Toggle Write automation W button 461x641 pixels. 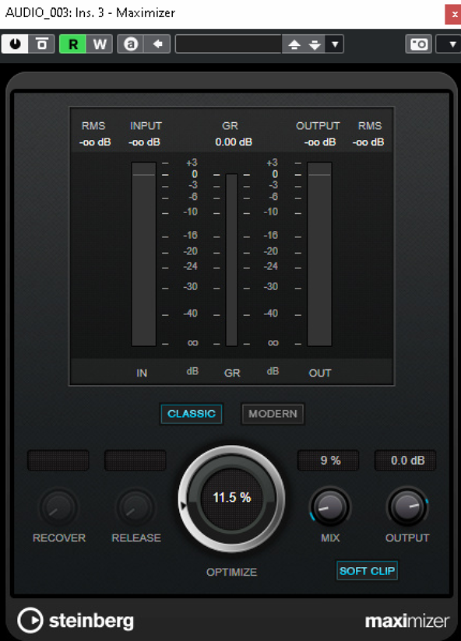pos(100,44)
